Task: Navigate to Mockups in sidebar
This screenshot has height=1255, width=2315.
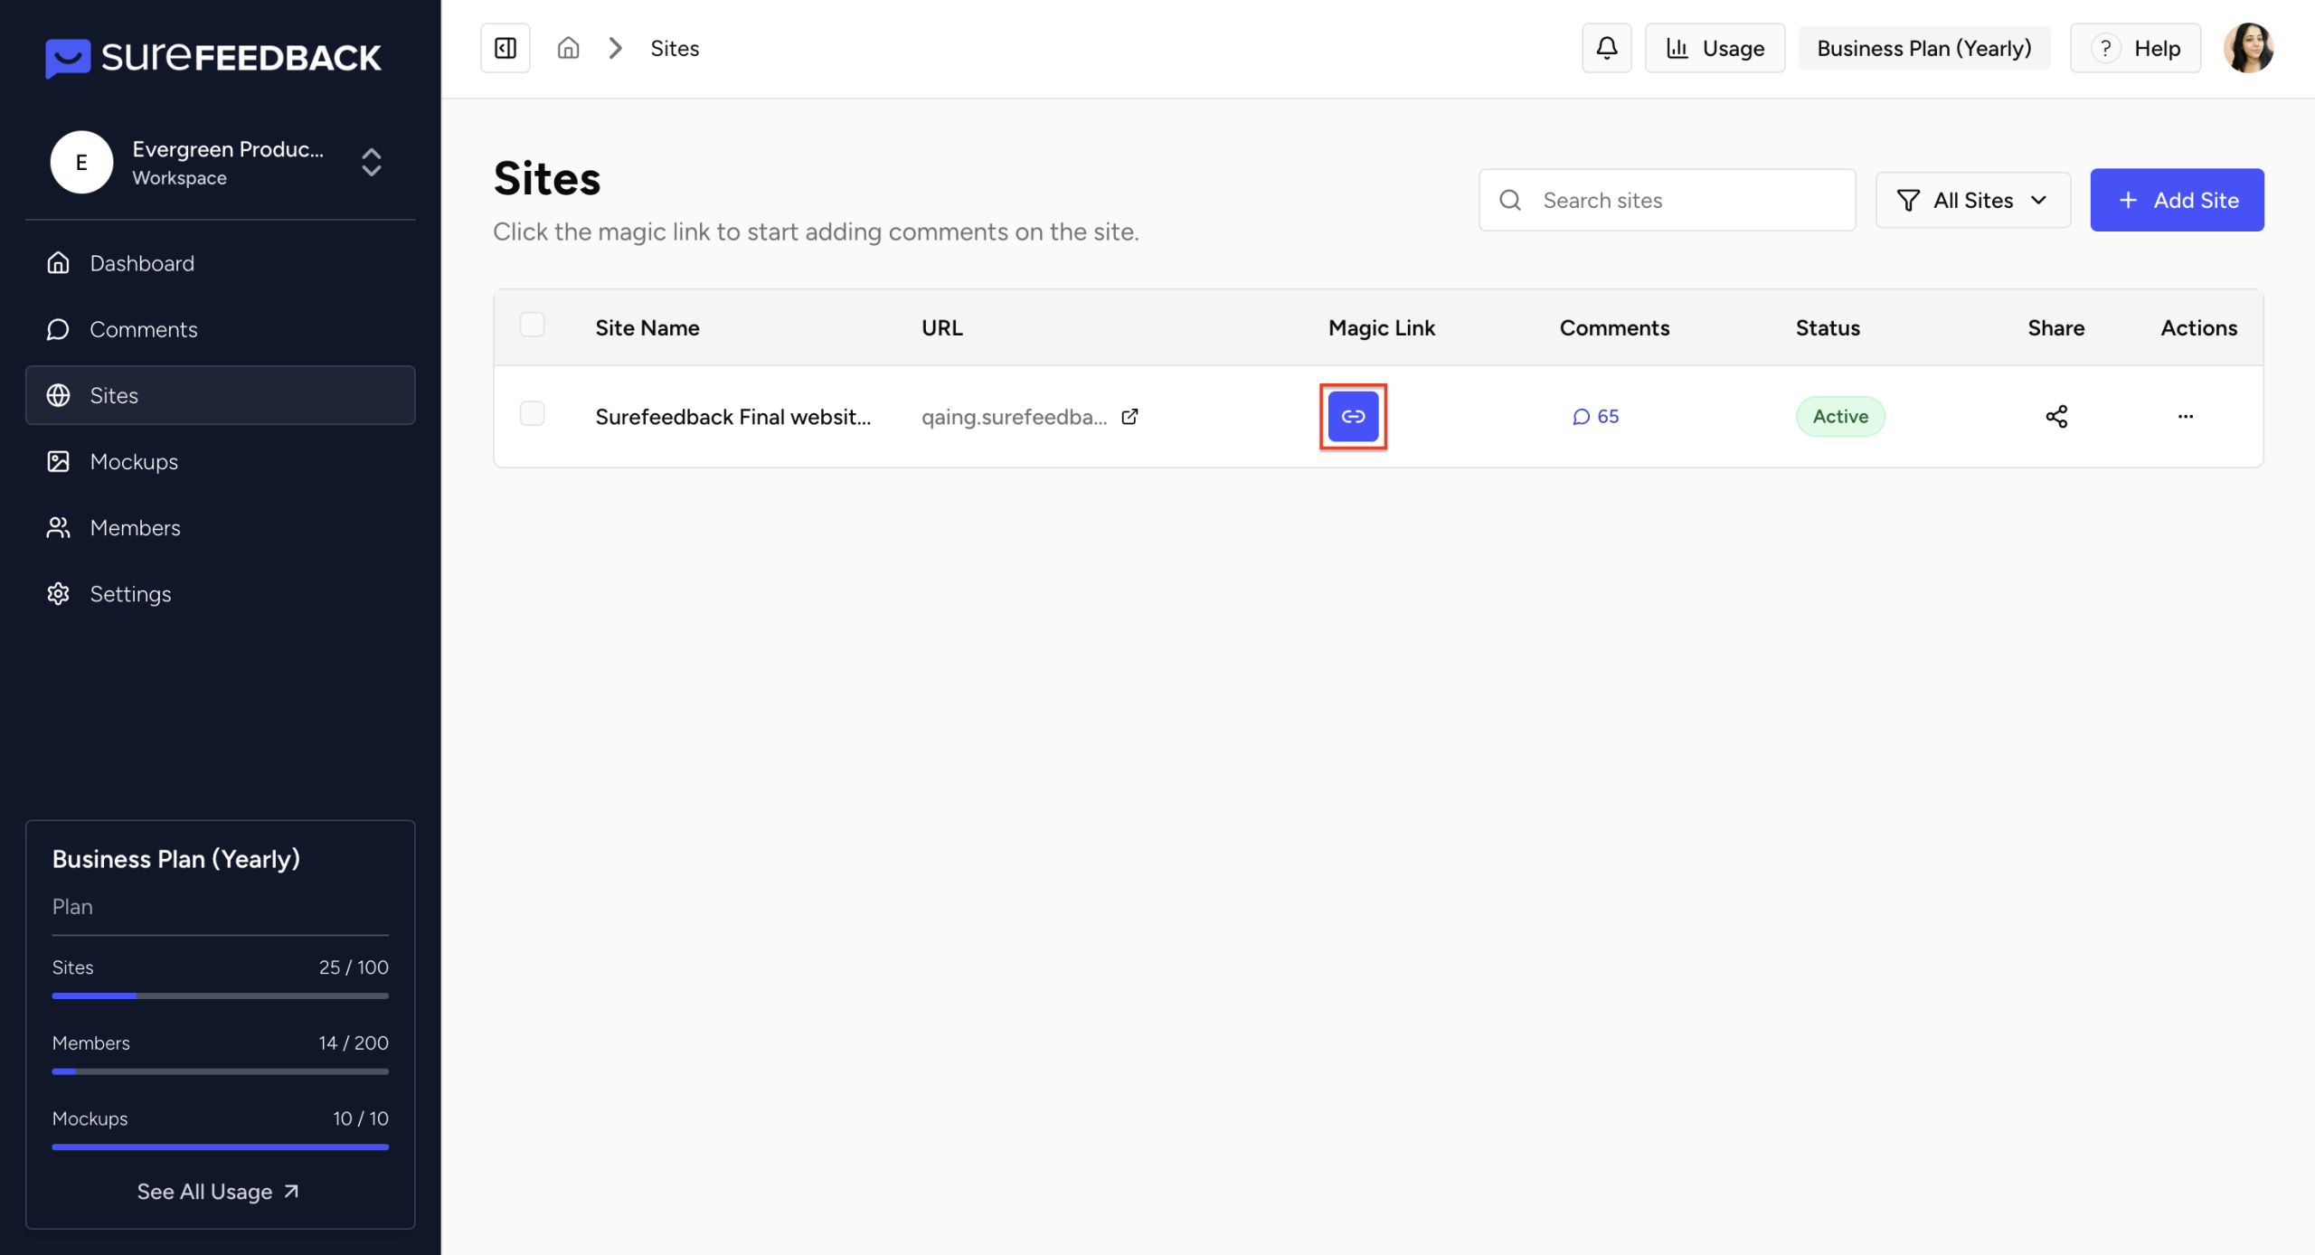Action: click(134, 461)
